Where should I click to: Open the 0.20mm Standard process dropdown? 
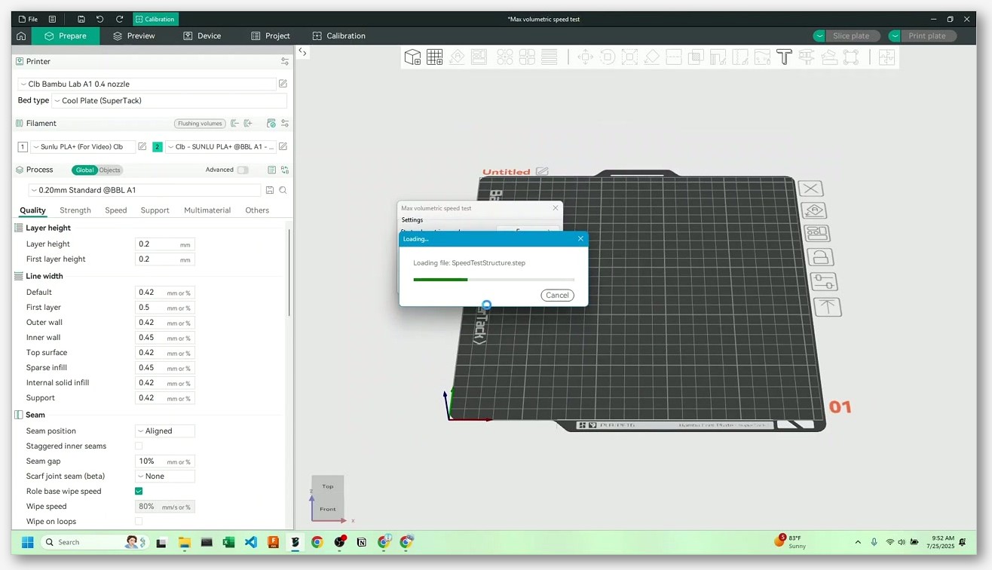pos(145,190)
